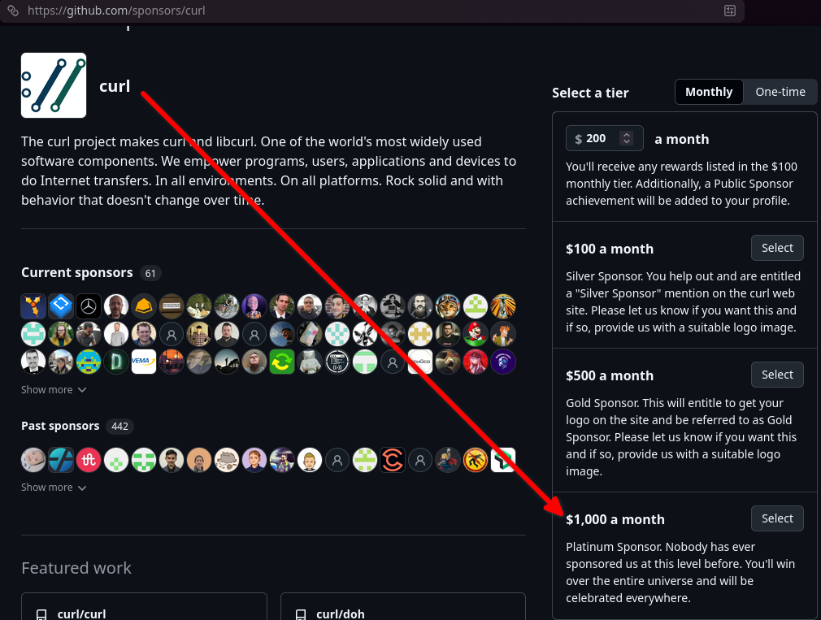
Task: Select the $500 a month Gold tier
Action: [777, 375]
